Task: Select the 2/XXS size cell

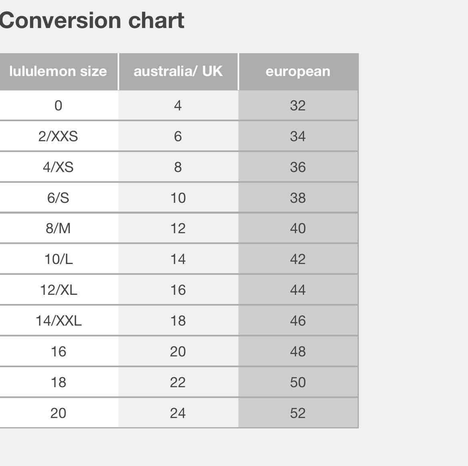Action: pos(59,136)
